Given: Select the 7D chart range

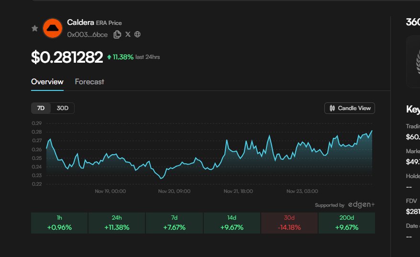Looking at the screenshot, I should coord(41,108).
